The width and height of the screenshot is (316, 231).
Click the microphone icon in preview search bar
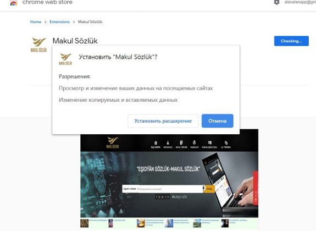point(203,188)
